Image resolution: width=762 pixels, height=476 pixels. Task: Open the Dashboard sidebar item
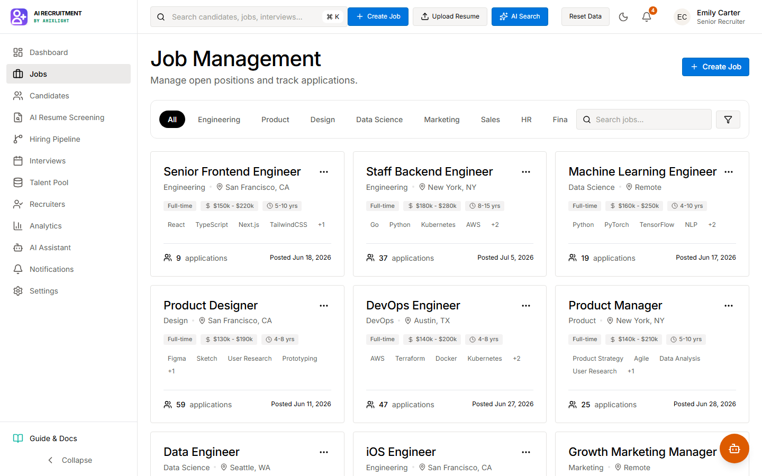tap(68, 52)
